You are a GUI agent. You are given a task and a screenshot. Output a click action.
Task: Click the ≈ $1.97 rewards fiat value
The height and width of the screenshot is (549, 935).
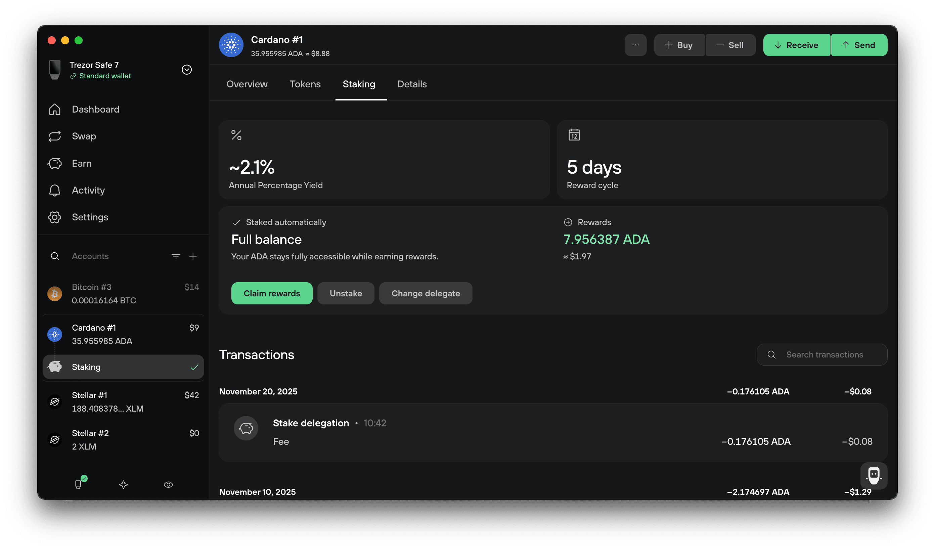(x=577, y=256)
